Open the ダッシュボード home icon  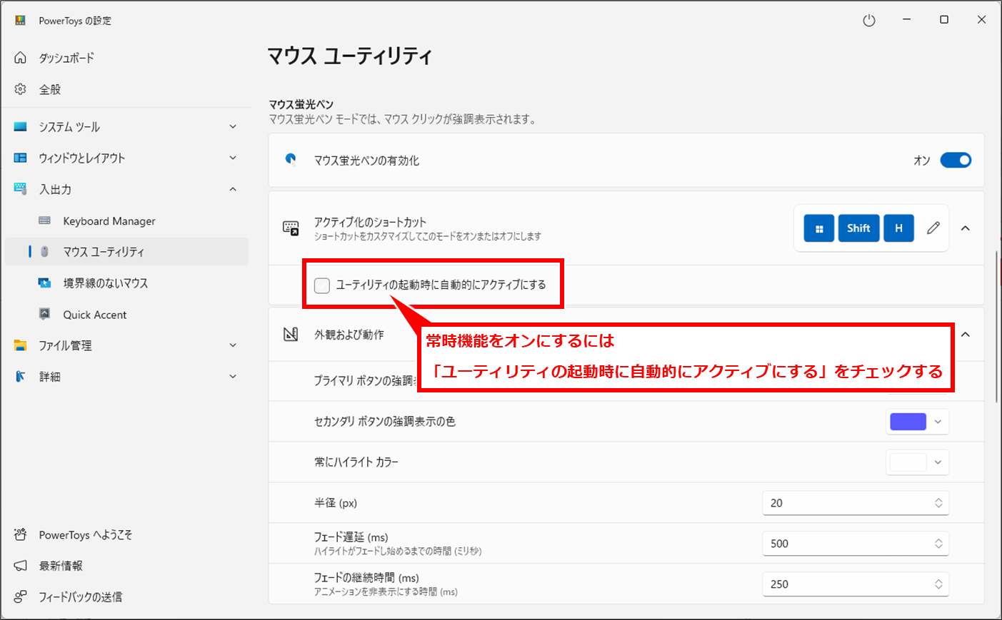(21, 58)
